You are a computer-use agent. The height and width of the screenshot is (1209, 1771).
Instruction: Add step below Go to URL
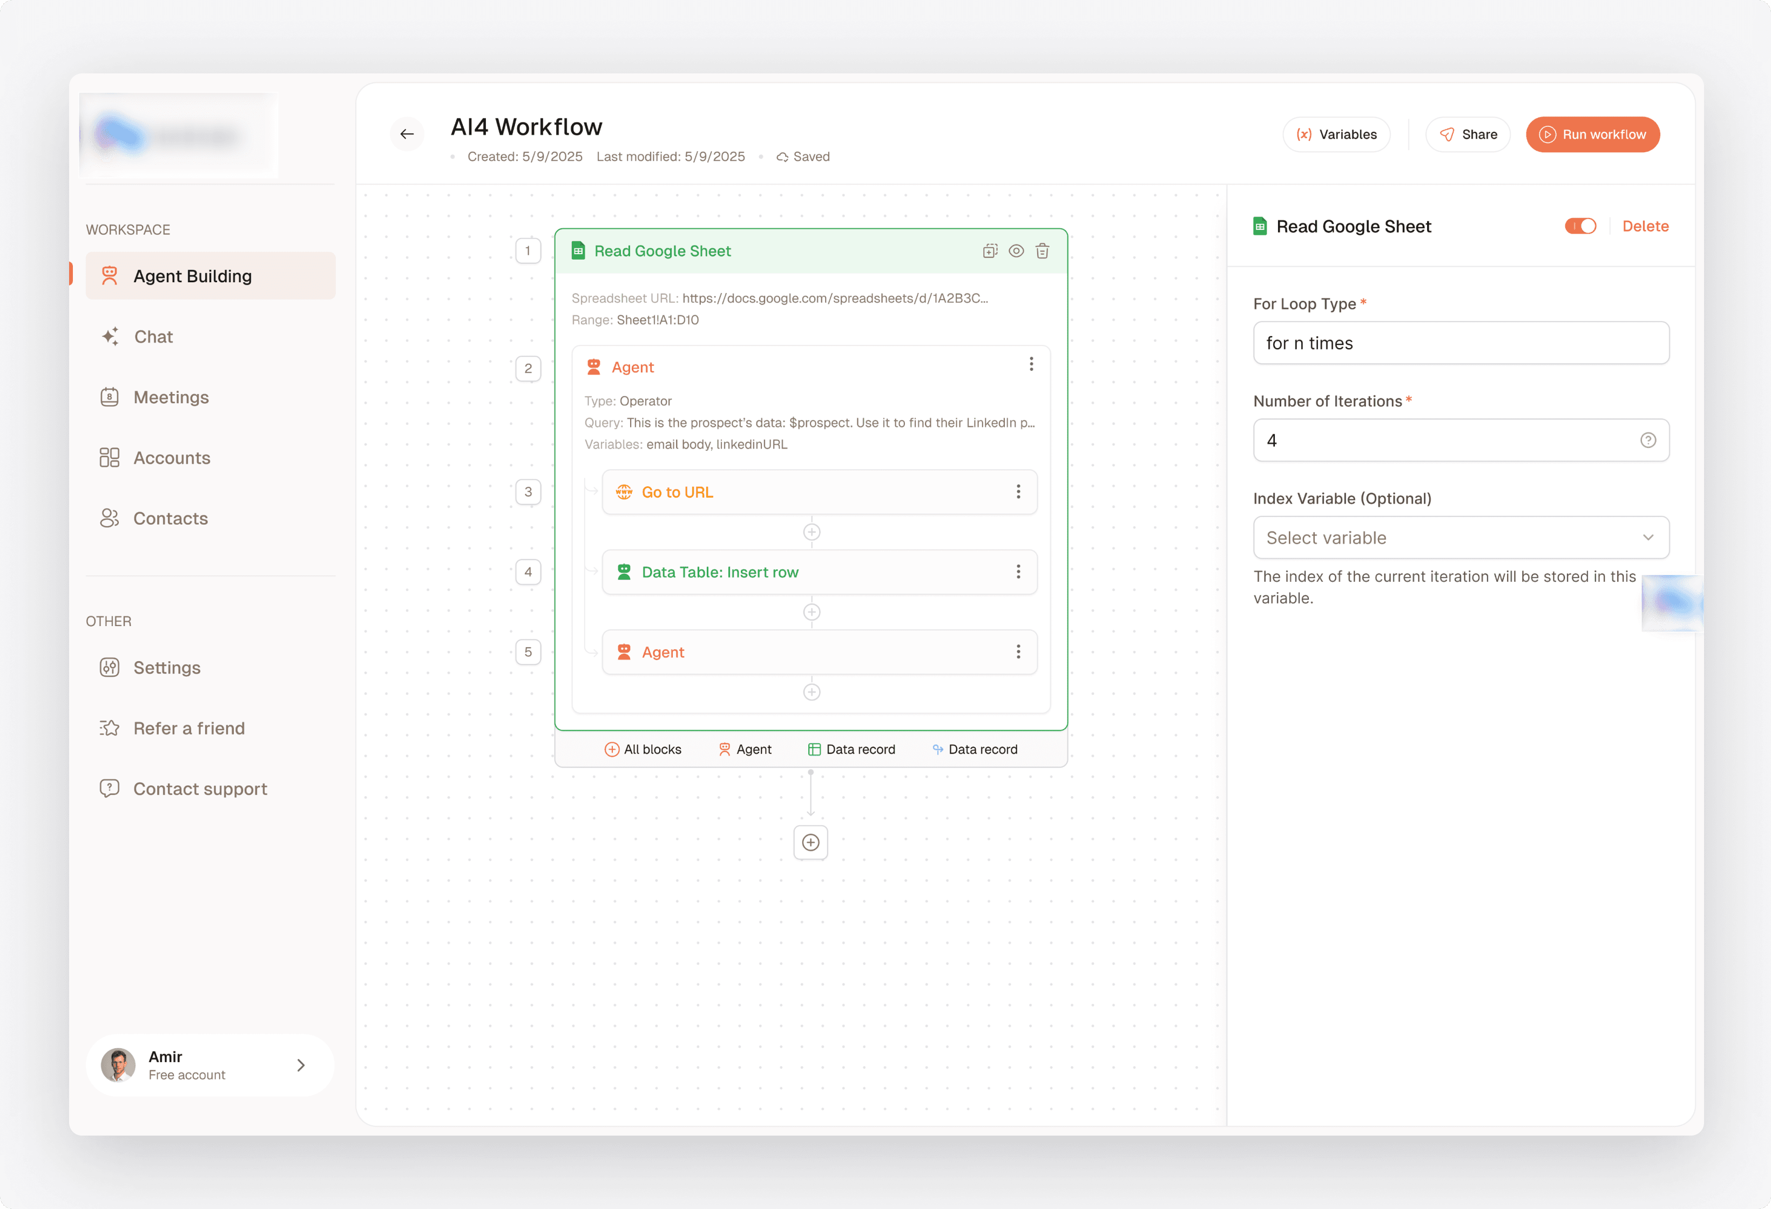point(812,532)
